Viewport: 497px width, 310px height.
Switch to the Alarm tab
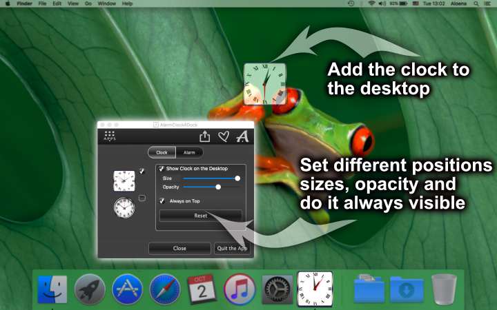pos(189,152)
